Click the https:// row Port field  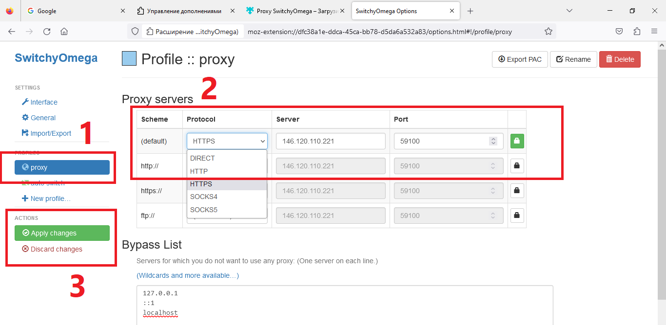(449, 191)
